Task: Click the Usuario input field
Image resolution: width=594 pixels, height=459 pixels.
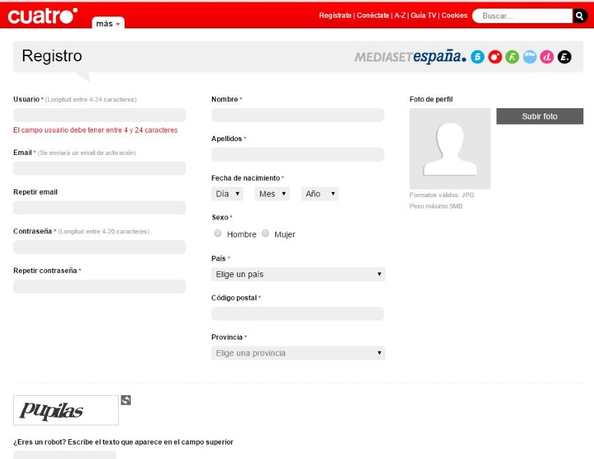Action: [100, 115]
